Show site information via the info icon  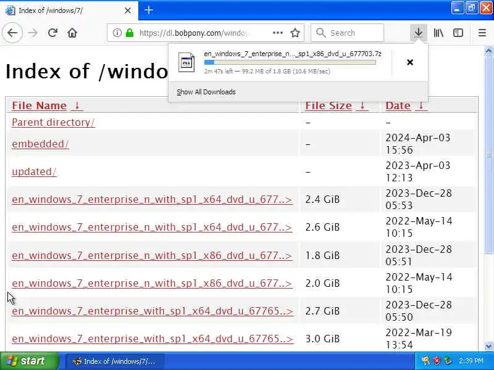pos(117,33)
